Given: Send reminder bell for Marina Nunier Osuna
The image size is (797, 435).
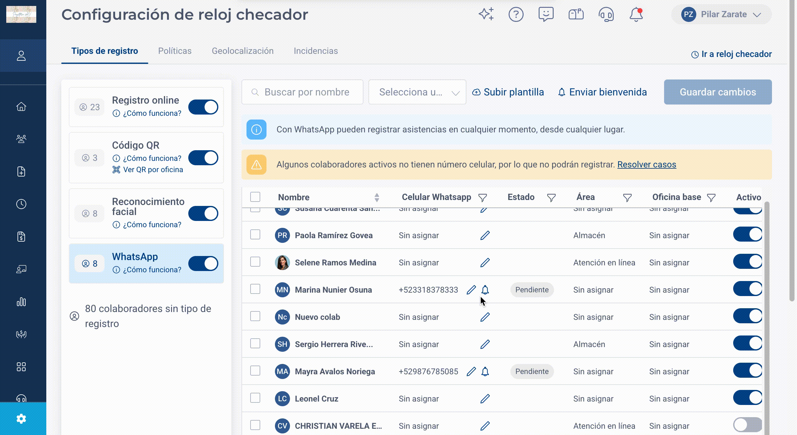Looking at the screenshot, I should (485, 290).
